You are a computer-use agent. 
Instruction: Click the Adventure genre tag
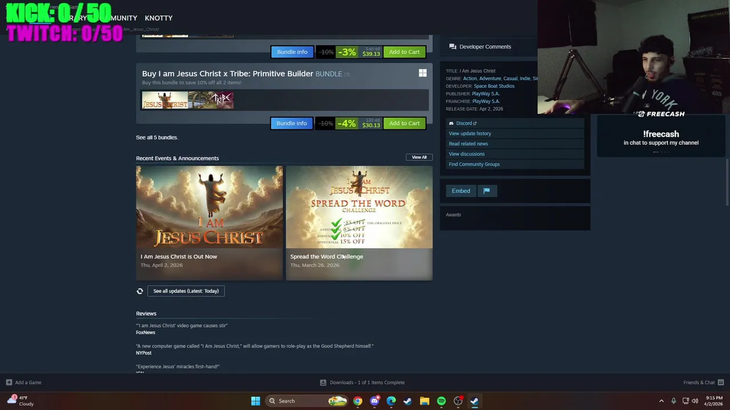pos(490,79)
